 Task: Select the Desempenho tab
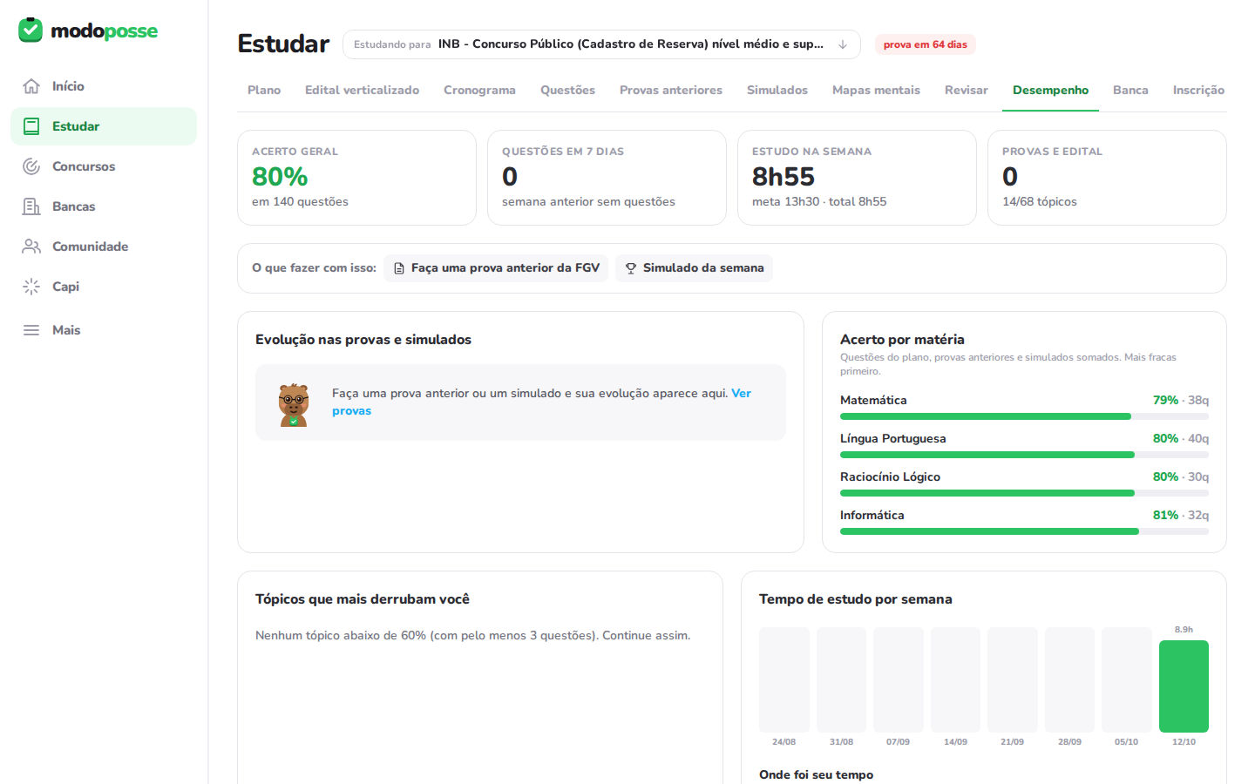coord(1050,90)
